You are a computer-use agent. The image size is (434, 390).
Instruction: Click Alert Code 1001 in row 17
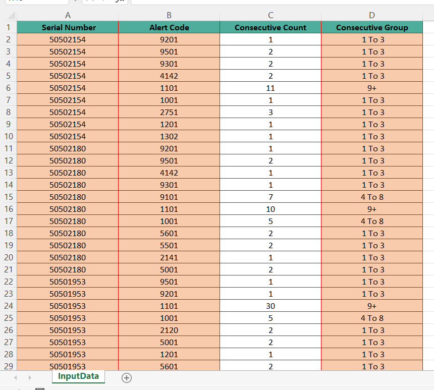tap(169, 221)
